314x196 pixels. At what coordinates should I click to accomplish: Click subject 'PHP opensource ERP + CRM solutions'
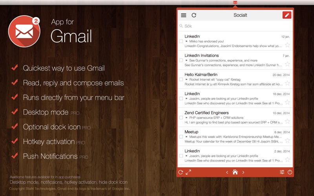pos(216,118)
